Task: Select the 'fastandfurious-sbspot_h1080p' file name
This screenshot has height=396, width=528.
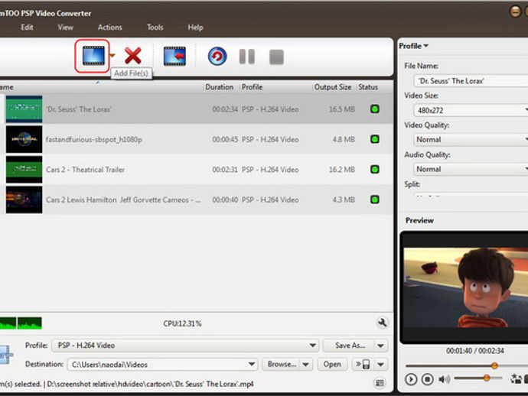Action: pyautogui.click(x=94, y=139)
